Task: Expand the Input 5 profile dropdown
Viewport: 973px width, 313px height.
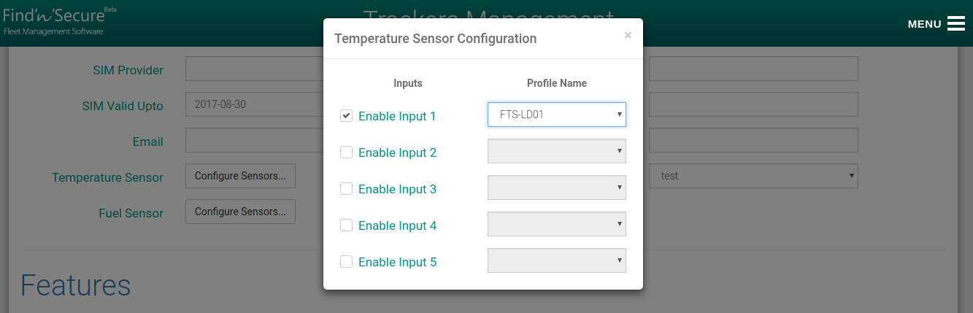Action: (557, 260)
